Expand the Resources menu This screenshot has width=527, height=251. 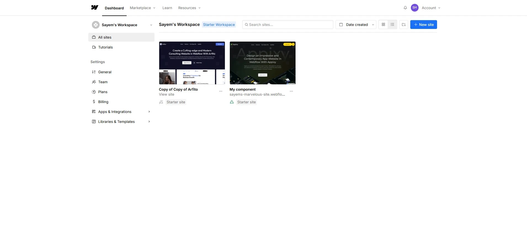[x=190, y=8]
